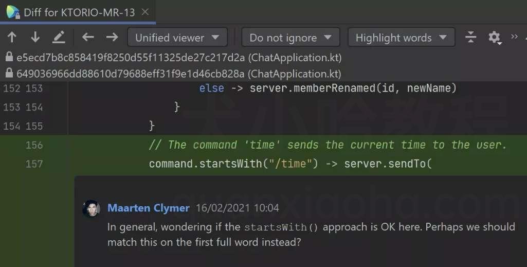The height and width of the screenshot is (267, 527).
Task: Click the startsWith code line 157
Action: pos(290,164)
